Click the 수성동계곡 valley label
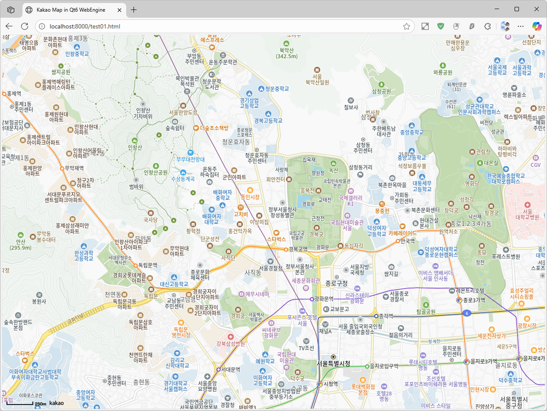This screenshot has width=547, height=411. point(183,179)
